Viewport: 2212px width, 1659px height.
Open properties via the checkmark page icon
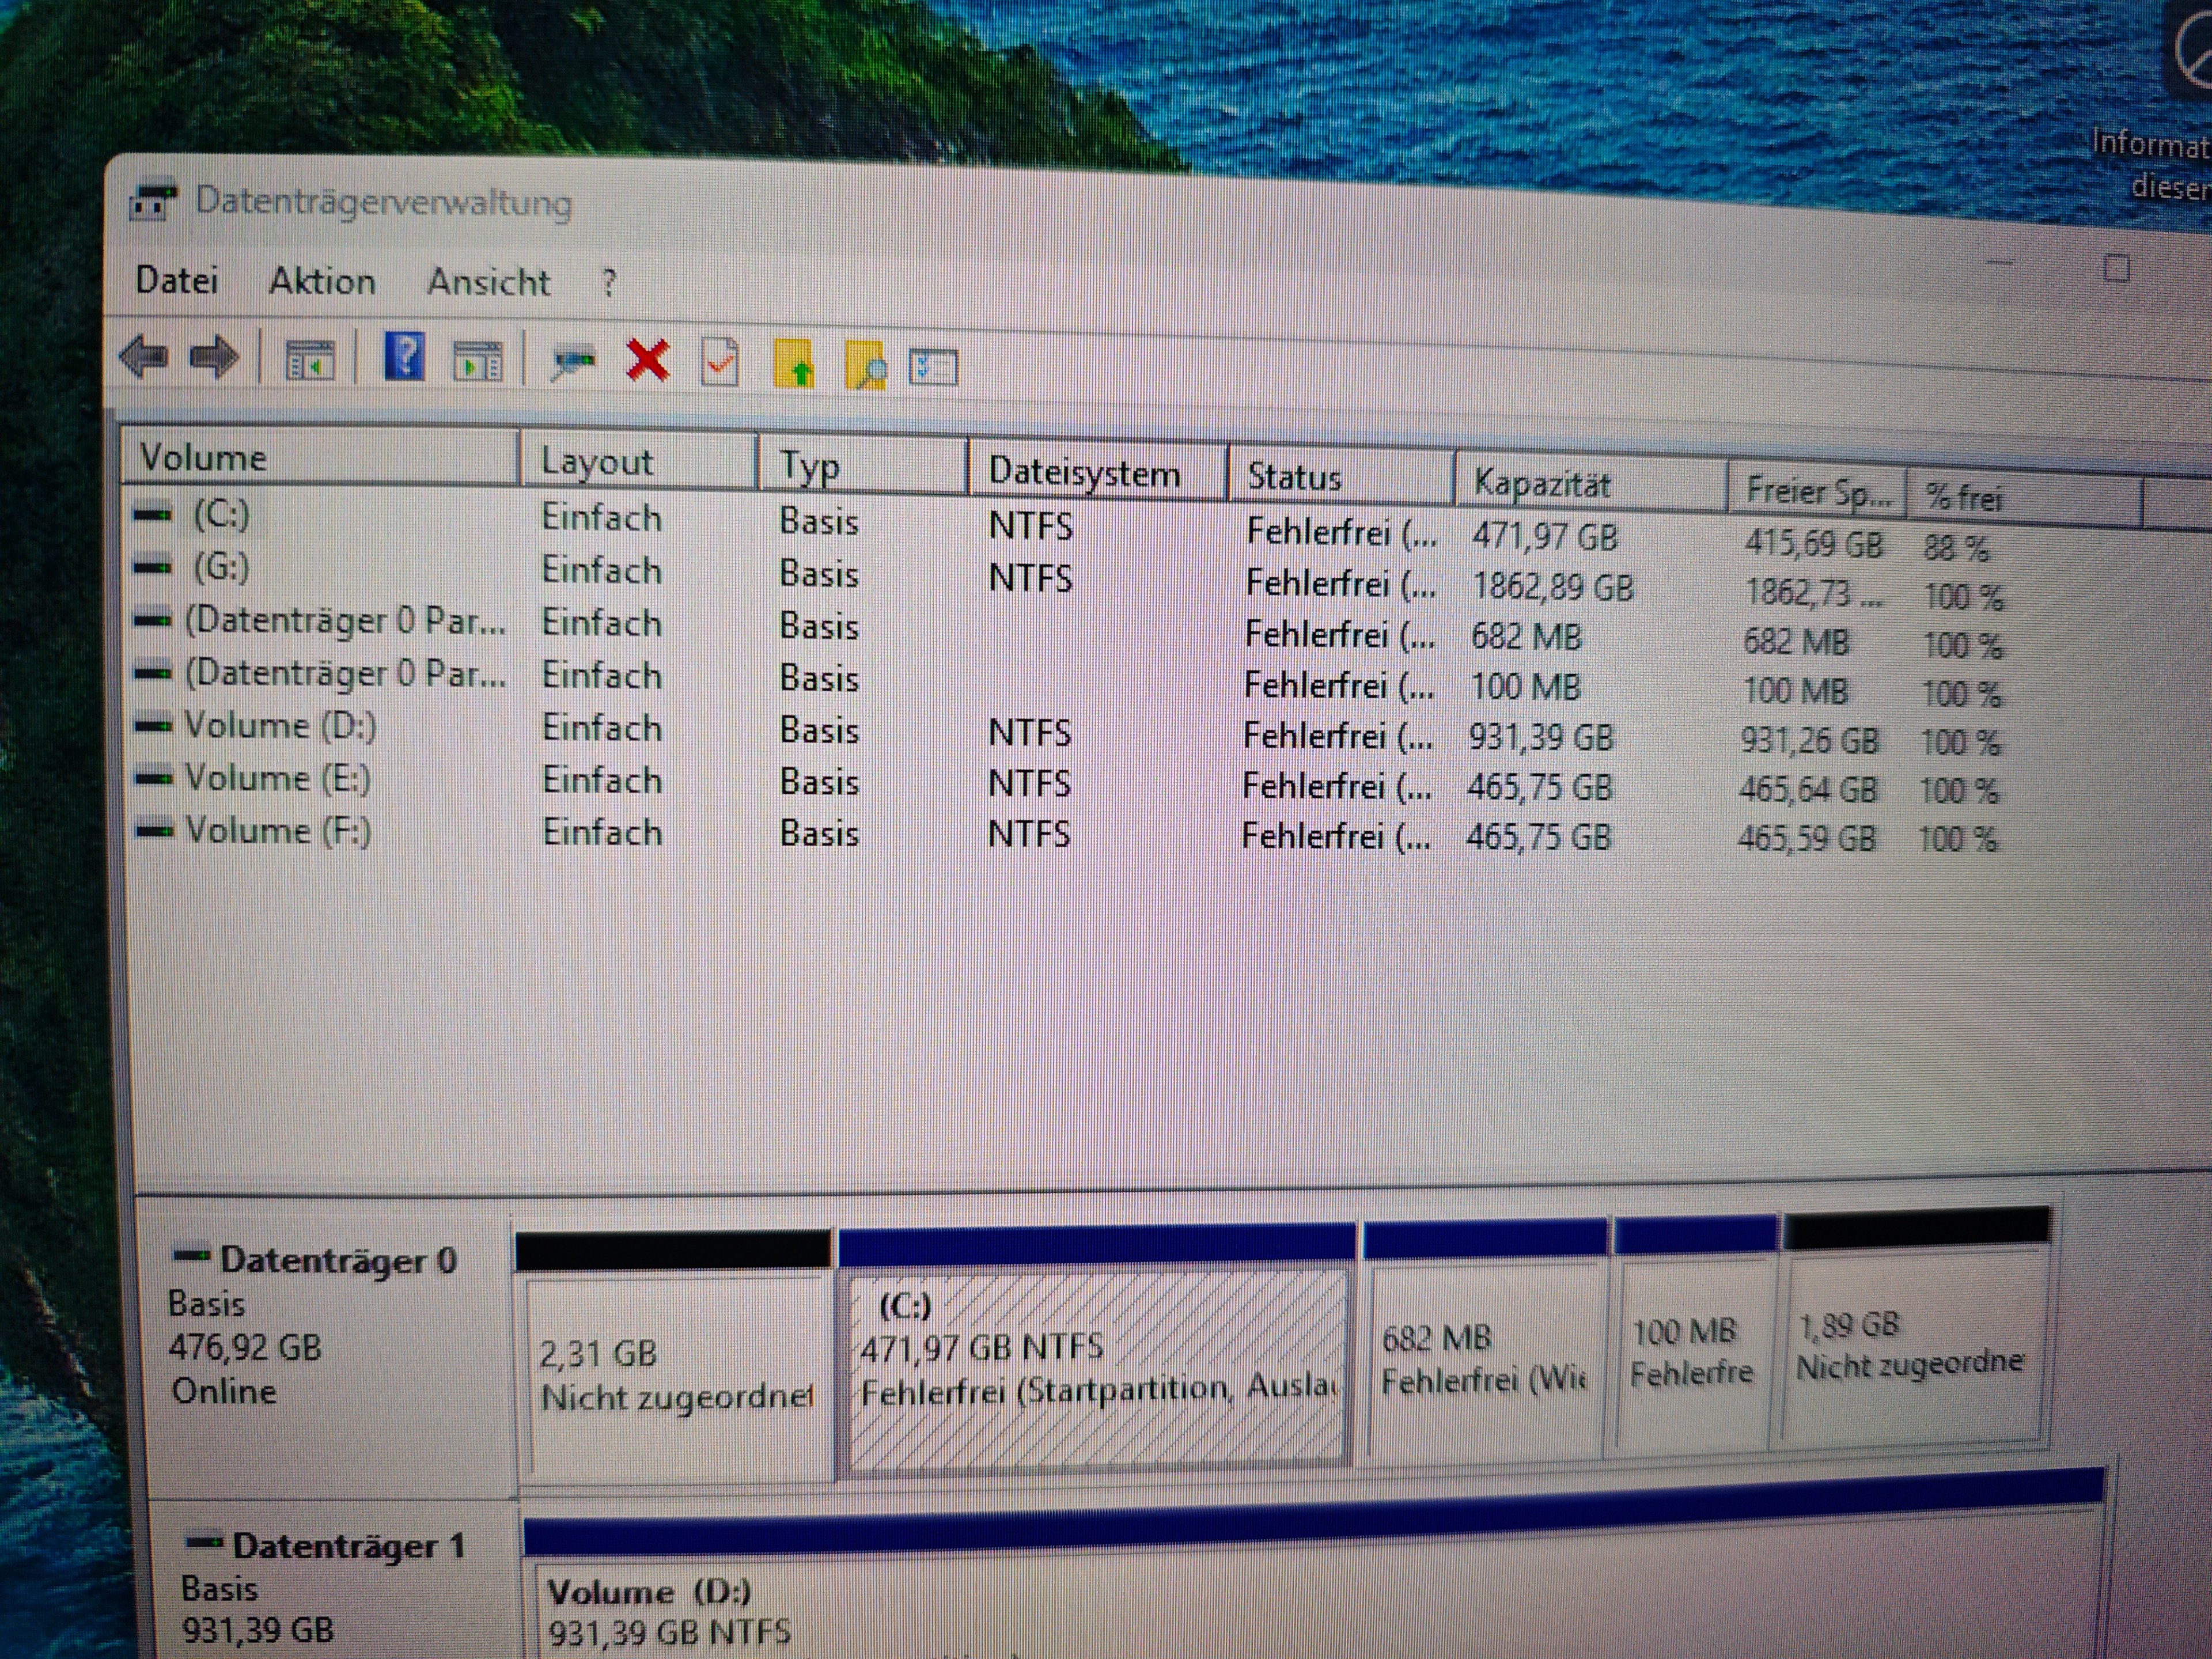click(x=720, y=363)
